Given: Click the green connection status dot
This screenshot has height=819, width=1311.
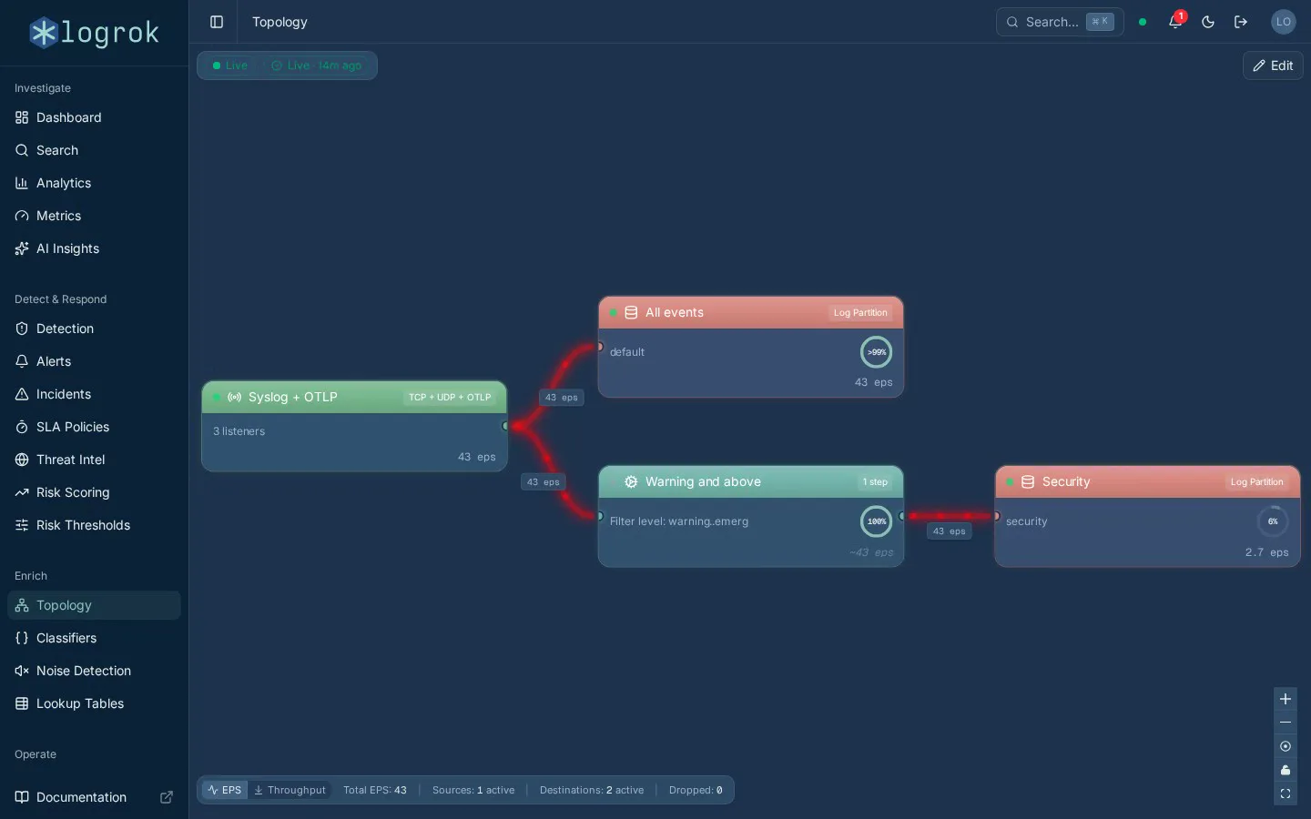Looking at the screenshot, I should (1143, 22).
